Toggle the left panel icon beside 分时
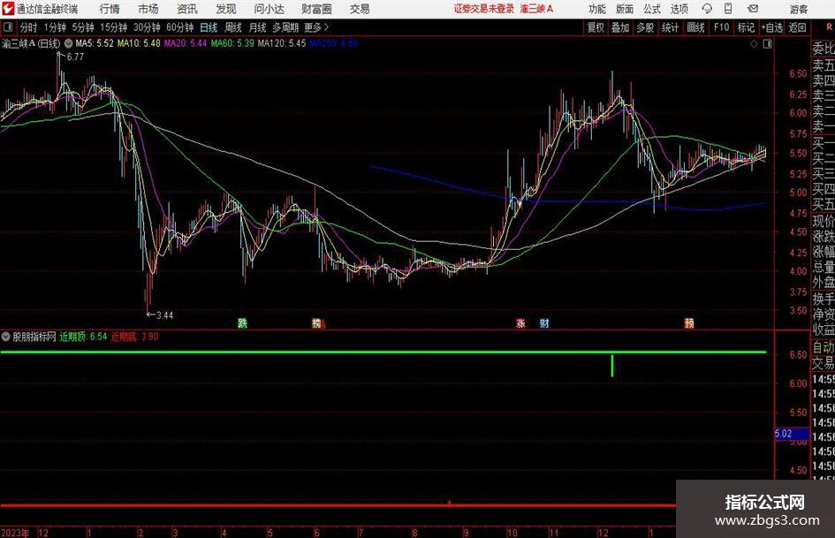The image size is (835, 538). [8, 27]
